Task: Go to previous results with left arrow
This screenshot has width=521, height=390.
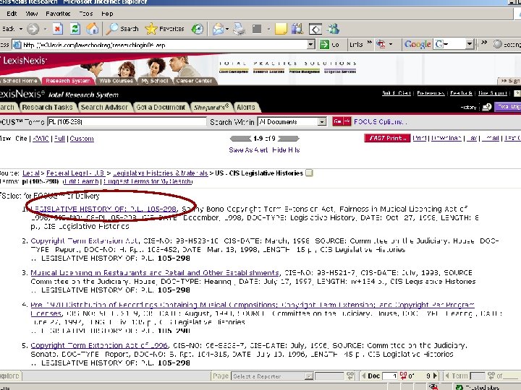Action: pos(240,138)
